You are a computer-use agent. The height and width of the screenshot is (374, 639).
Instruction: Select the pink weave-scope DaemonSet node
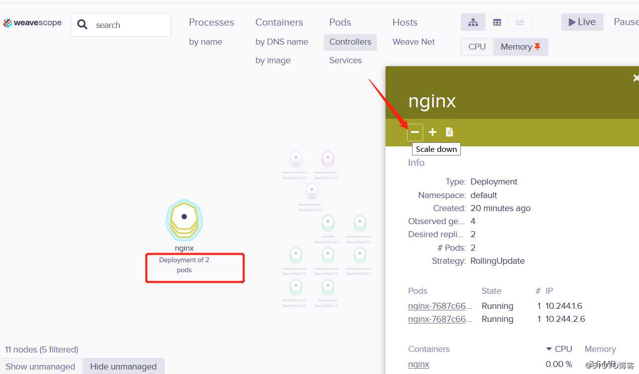tap(328, 159)
